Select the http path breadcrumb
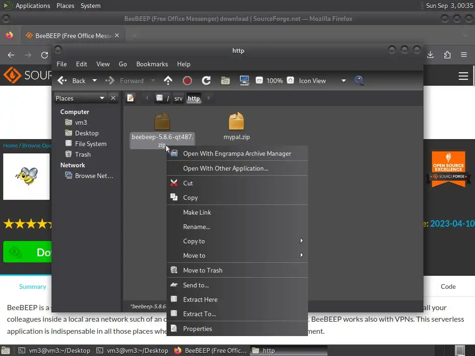The image size is (475, 356). 193,98
